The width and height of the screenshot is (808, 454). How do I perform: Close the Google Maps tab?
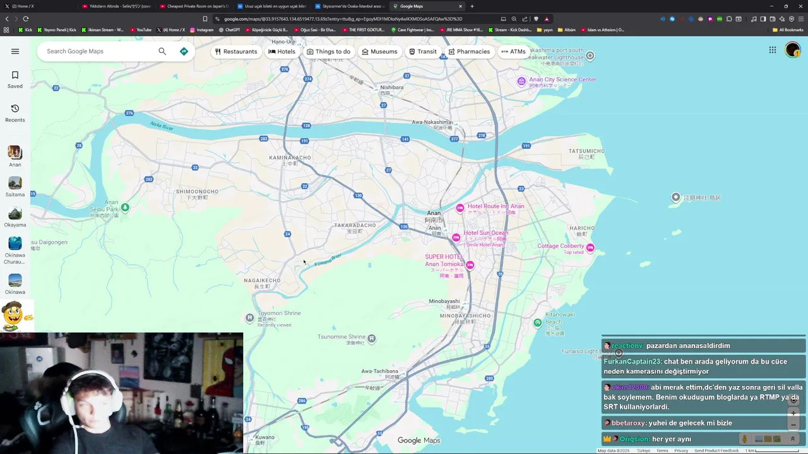(x=460, y=6)
